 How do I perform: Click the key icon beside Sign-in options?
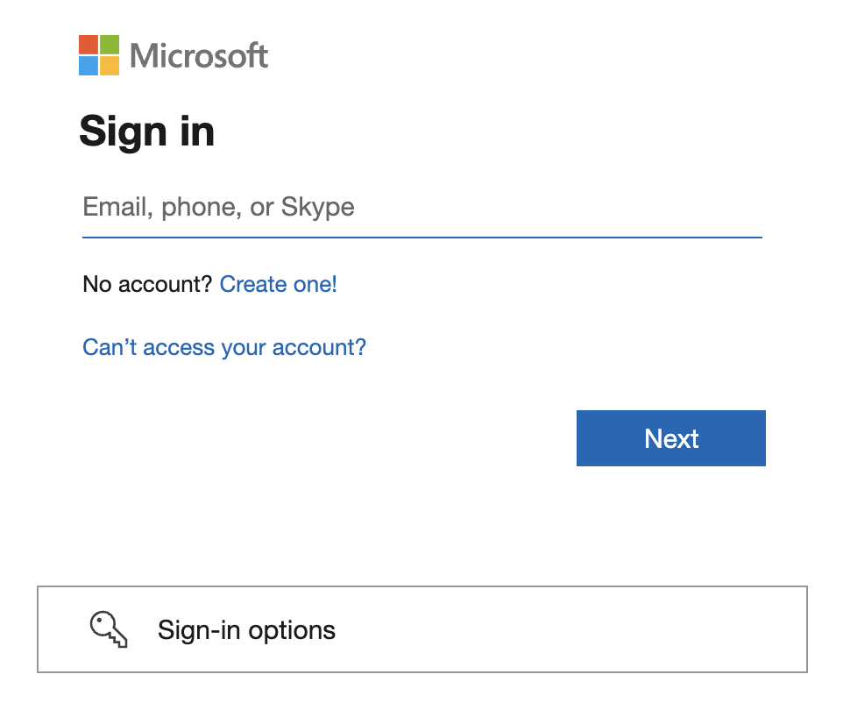pos(109,629)
